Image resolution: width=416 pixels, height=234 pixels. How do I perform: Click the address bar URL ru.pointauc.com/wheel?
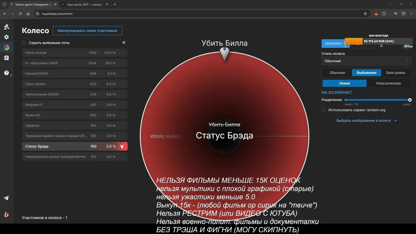pyautogui.click(x=57, y=14)
